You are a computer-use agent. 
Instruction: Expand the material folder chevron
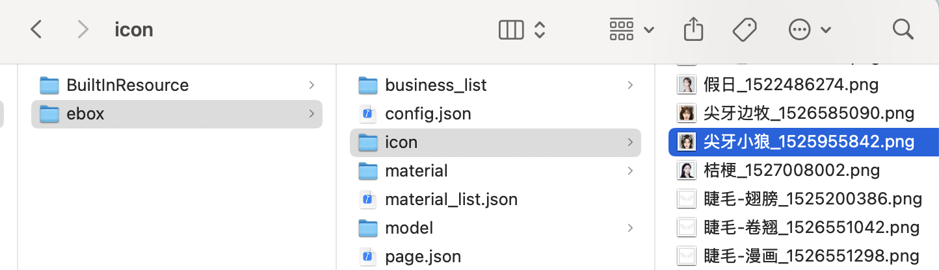[x=630, y=171]
